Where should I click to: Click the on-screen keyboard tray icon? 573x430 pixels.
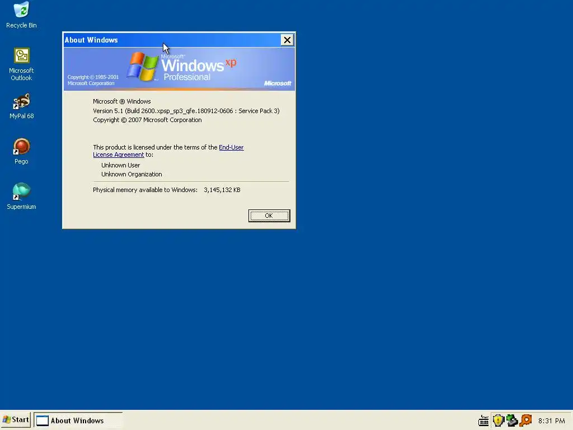tap(483, 420)
